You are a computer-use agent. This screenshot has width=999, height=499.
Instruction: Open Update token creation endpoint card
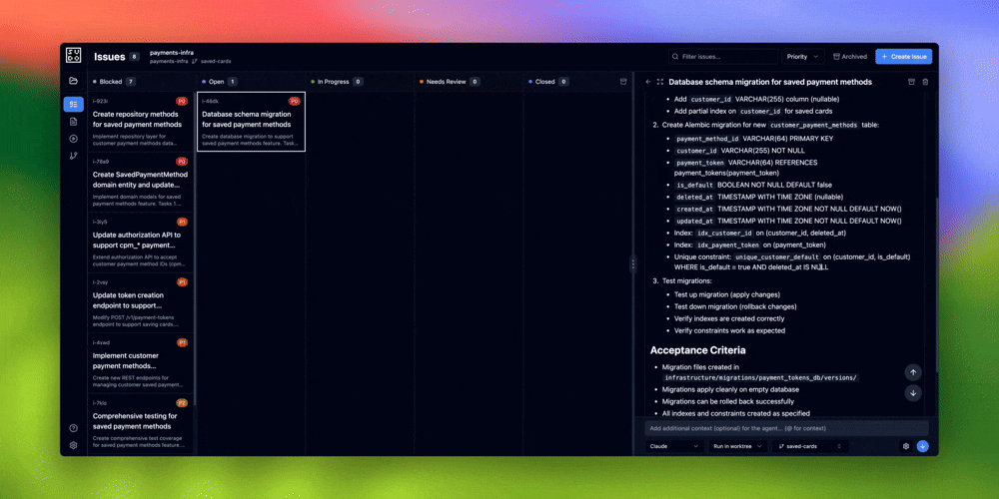pyautogui.click(x=142, y=303)
